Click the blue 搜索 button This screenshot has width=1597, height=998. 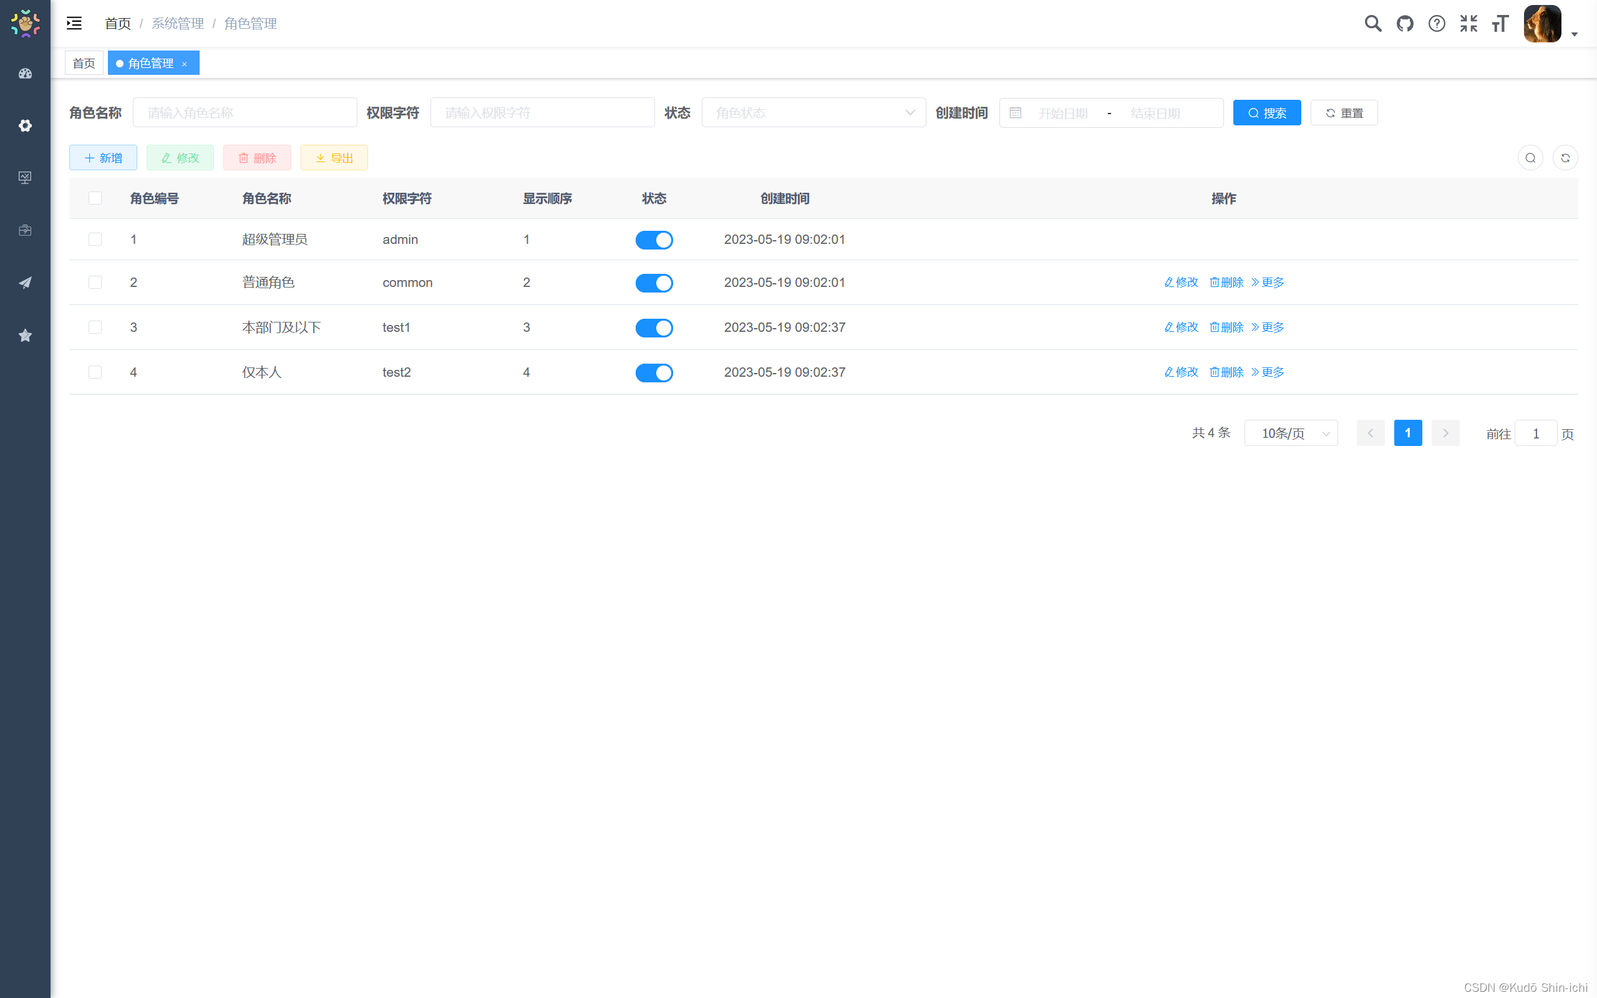point(1267,113)
